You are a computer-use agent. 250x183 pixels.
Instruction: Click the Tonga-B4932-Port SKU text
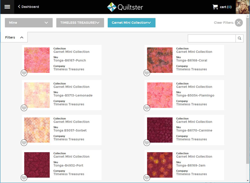[x=68, y=165]
